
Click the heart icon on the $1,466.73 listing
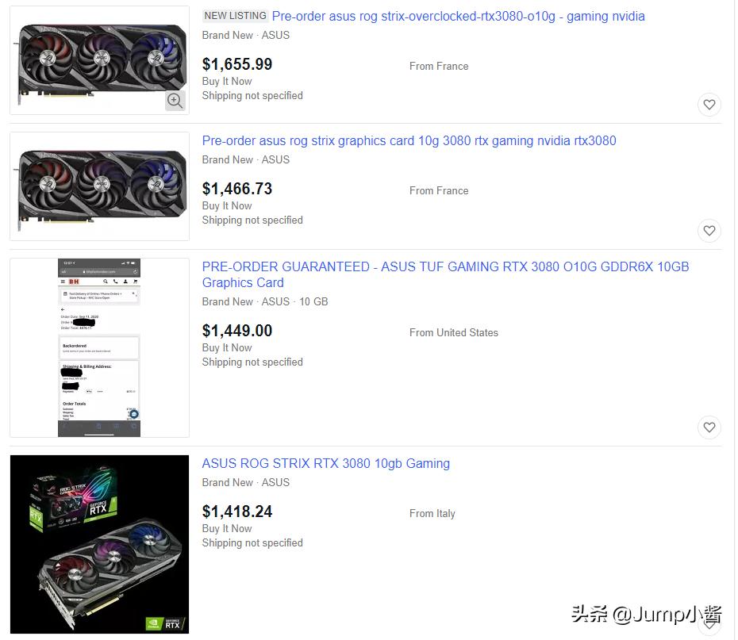pyautogui.click(x=709, y=230)
